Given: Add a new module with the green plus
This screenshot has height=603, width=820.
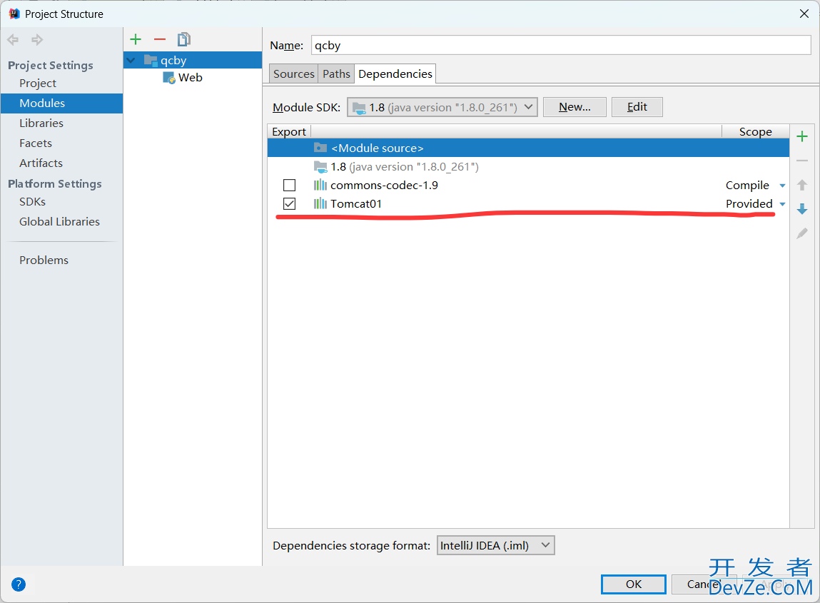Looking at the screenshot, I should tap(136, 39).
